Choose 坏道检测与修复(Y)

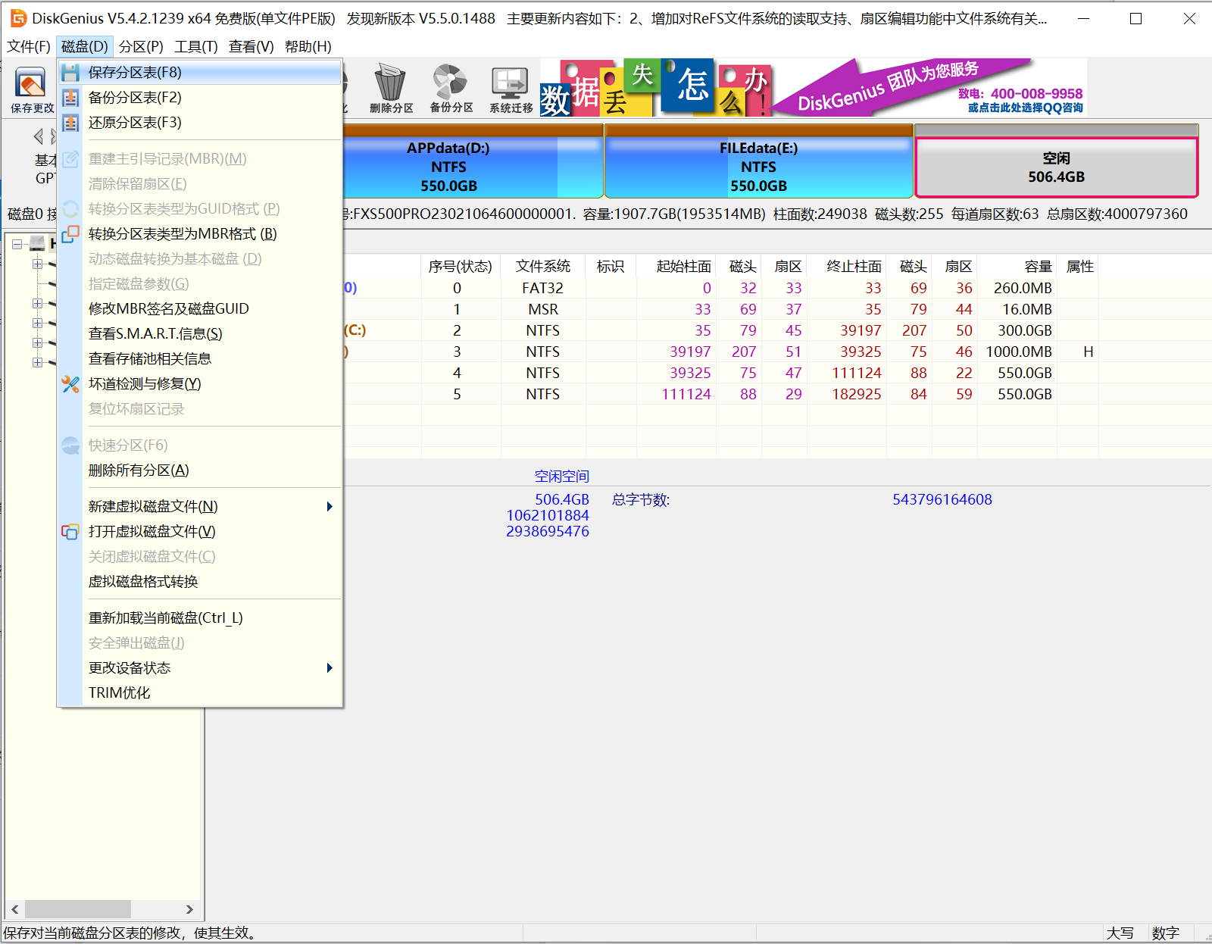(200, 384)
